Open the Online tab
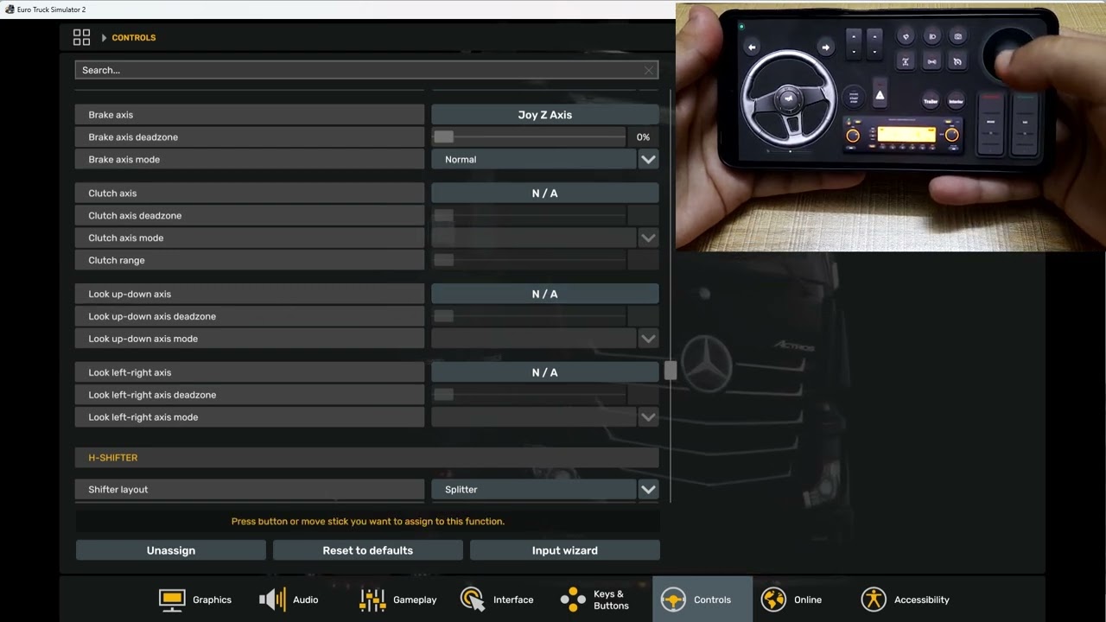1106x622 pixels. click(791, 600)
